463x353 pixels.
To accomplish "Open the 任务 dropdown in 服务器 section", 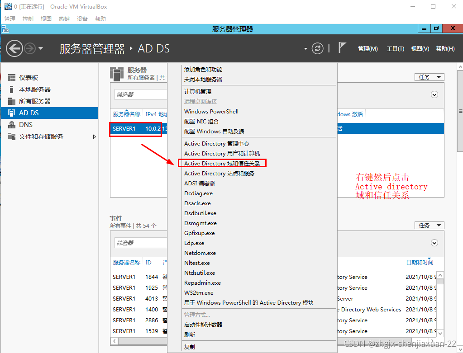I will coord(430,77).
